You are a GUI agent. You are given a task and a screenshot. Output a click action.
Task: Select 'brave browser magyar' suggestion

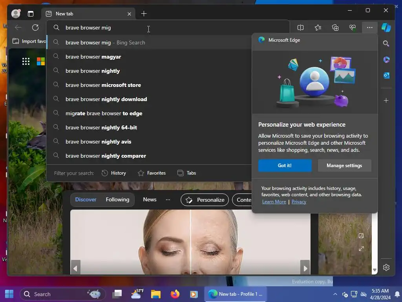149,57
